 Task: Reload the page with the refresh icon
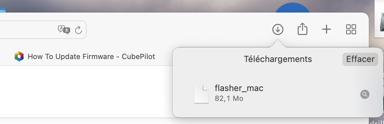pyautogui.click(x=78, y=30)
